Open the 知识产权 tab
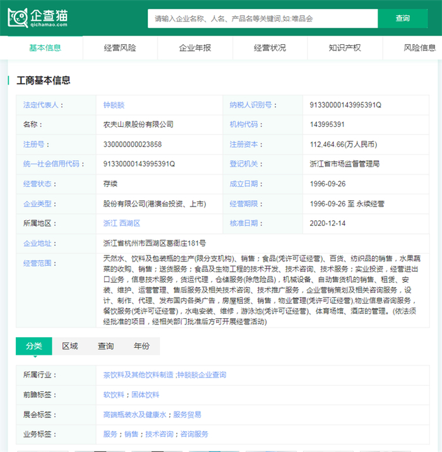 [345, 48]
